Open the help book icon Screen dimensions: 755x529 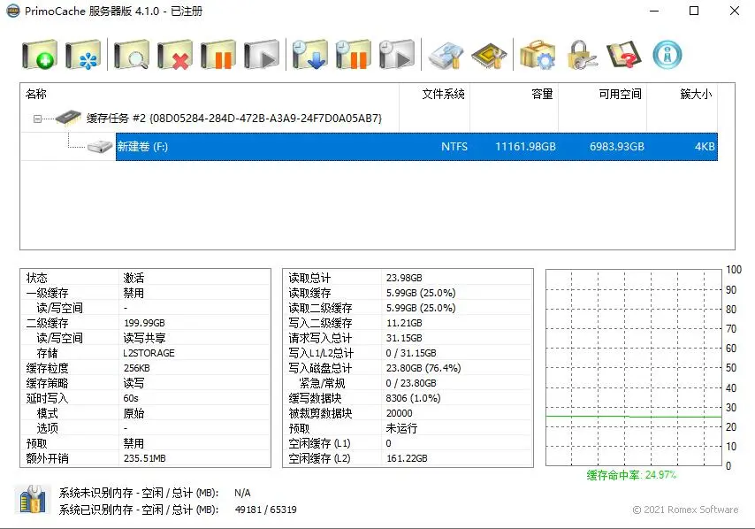pyautogui.click(x=624, y=55)
